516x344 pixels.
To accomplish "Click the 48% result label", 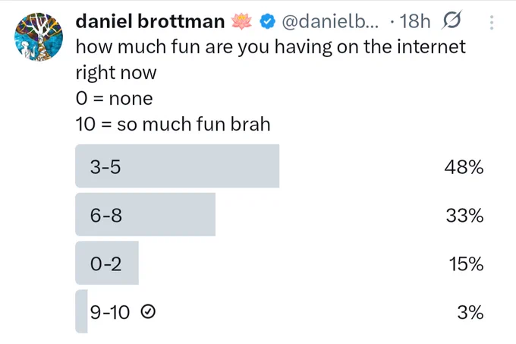I will coord(464,167).
